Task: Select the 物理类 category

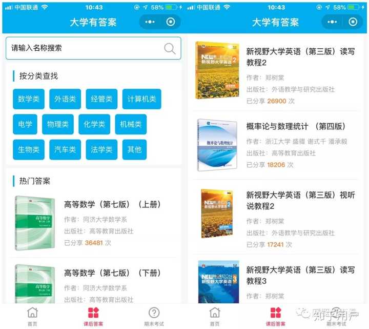Action: click(x=58, y=124)
